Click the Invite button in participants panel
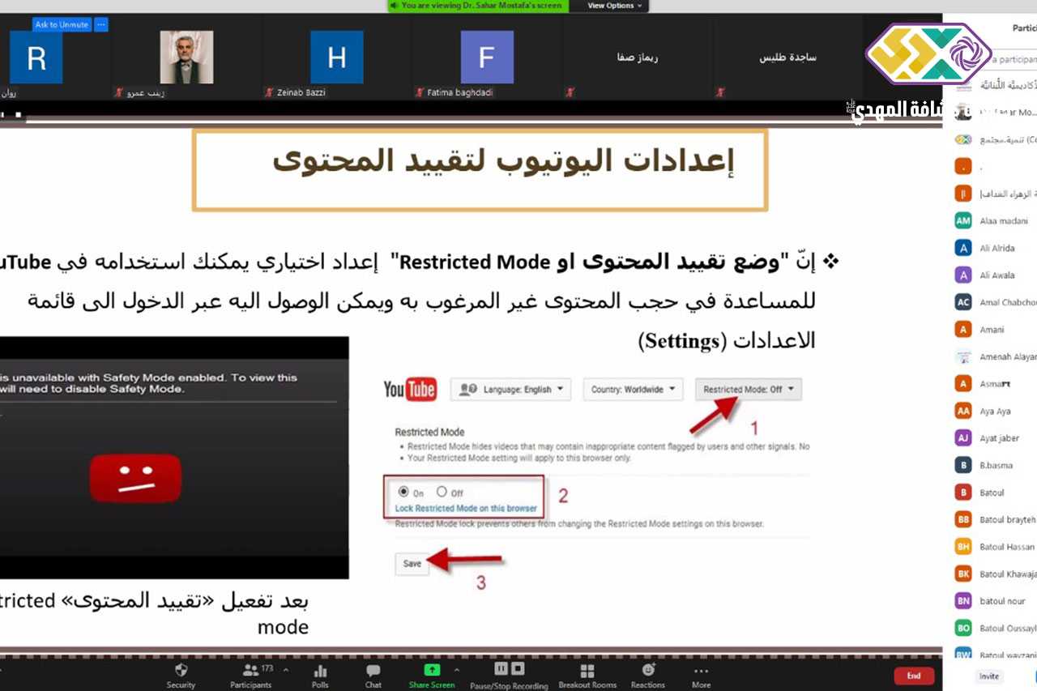 pos(988,676)
